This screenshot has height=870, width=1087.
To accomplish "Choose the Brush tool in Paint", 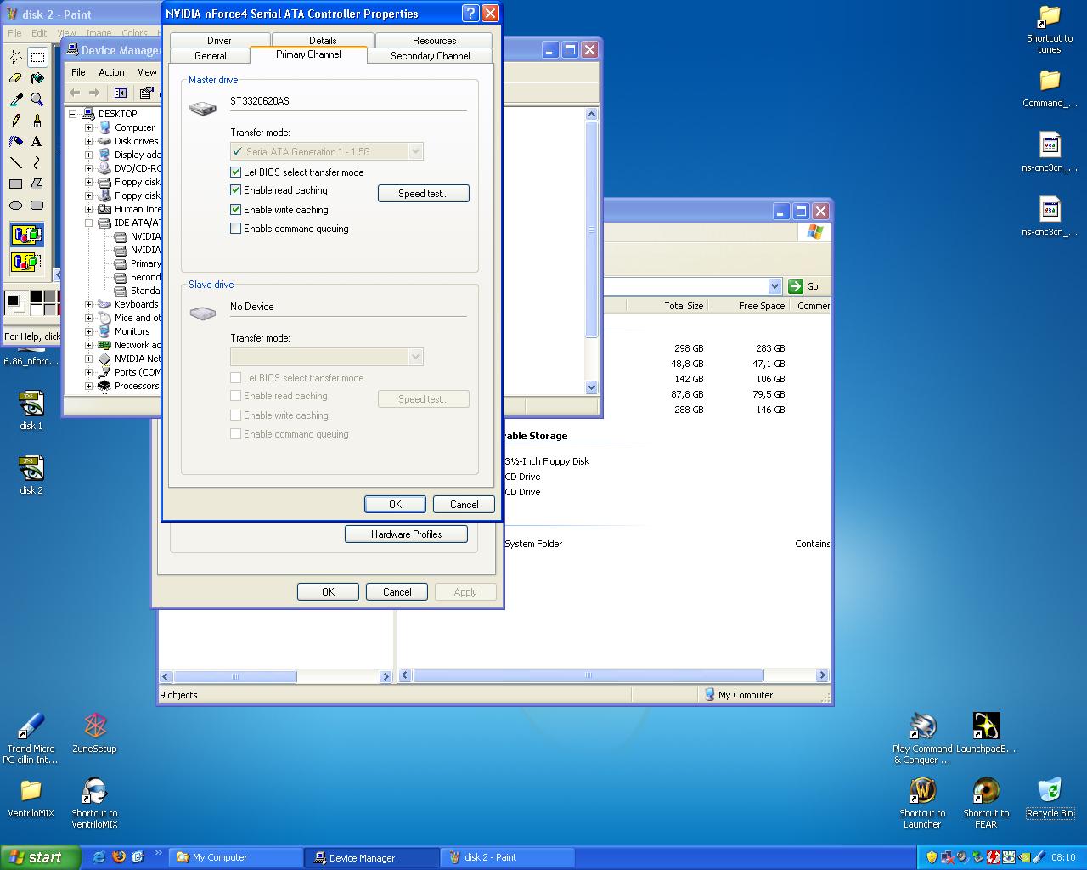I will [x=37, y=121].
